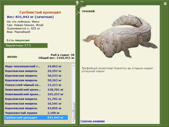Screen dimensions: 169x127
Task: Select Королевская макрель 30,533 кг entry
Action: pyautogui.click(x=36, y=76)
